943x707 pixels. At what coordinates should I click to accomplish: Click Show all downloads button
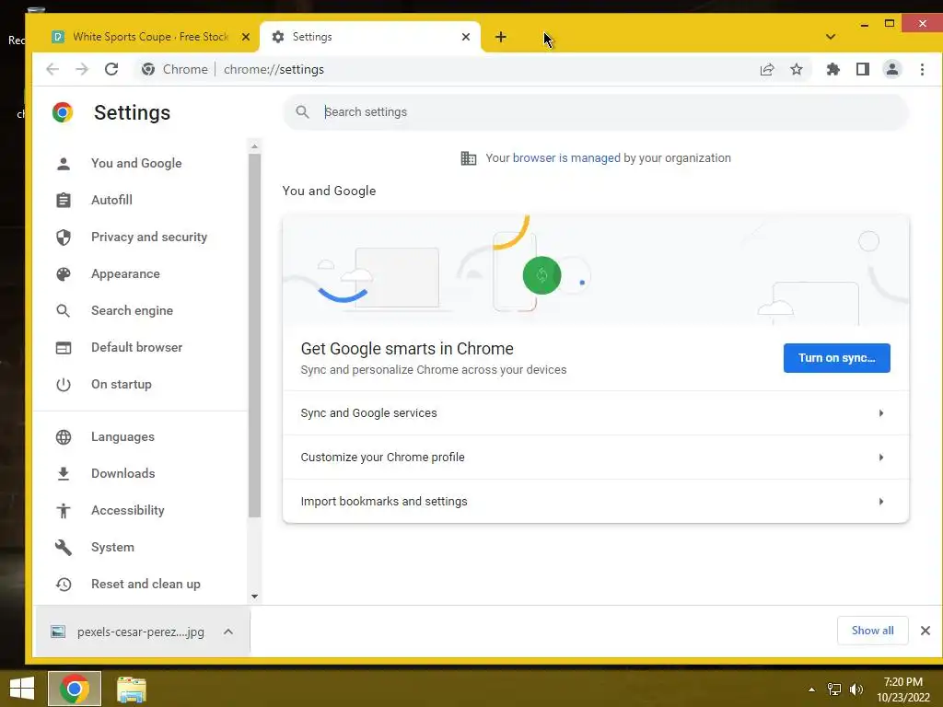[872, 630]
